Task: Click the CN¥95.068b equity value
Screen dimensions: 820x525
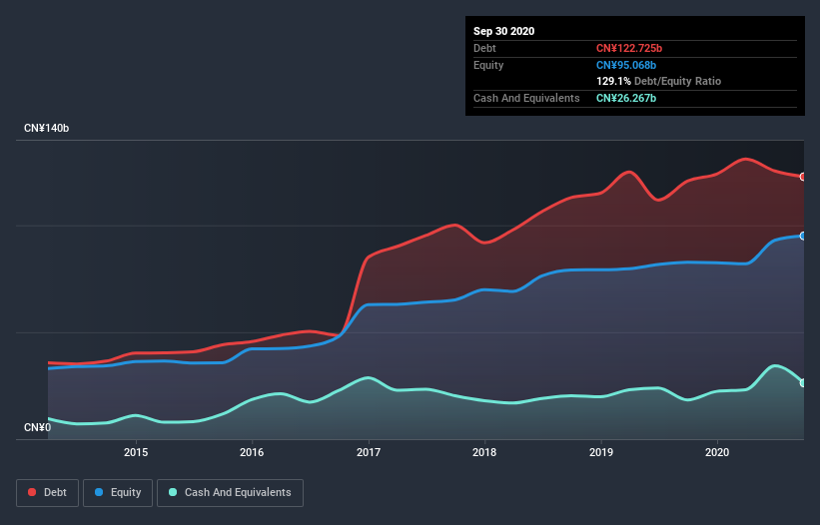Action: [626, 65]
